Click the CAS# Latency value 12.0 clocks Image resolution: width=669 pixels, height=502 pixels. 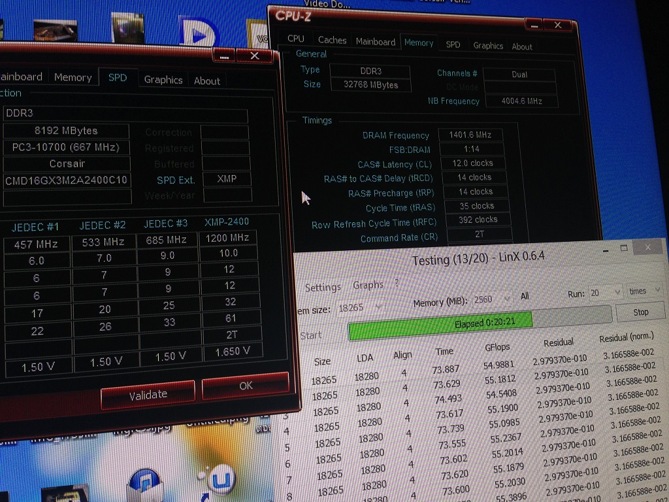(x=473, y=163)
